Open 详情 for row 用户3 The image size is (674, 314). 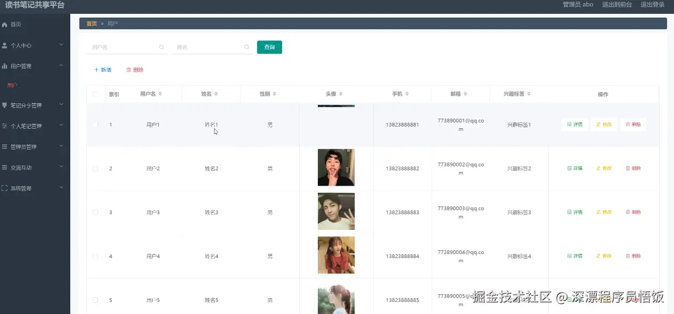tap(574, 212)
